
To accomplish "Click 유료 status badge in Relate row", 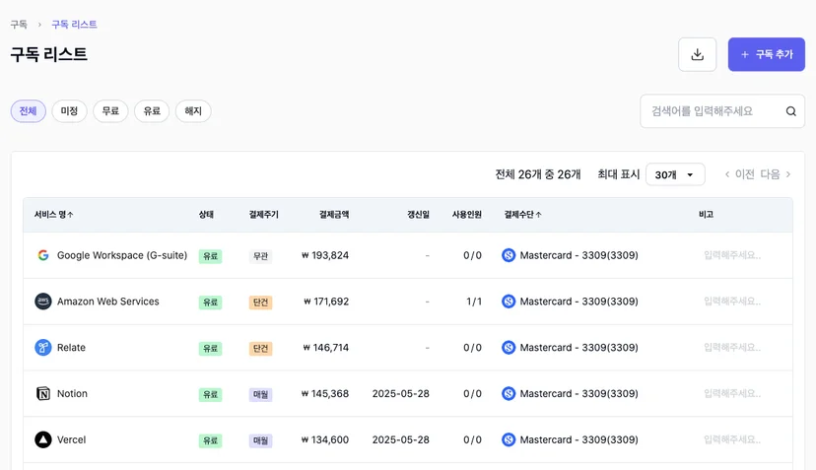I will [x=210, y=348].
